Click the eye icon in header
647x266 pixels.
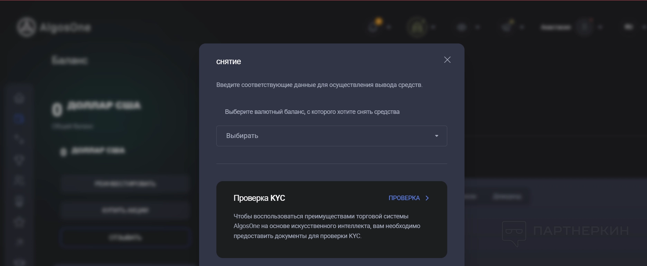coord(462,27)
